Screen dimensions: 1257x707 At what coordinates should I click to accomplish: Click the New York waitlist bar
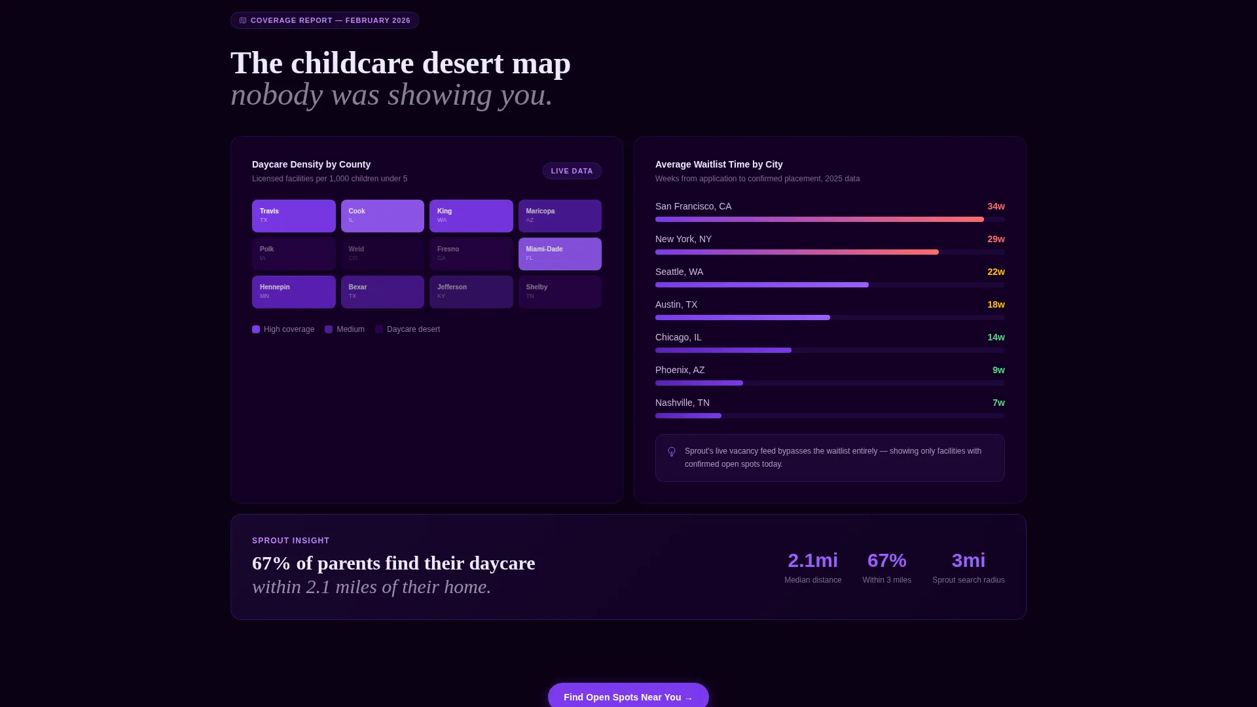point(830,252)
